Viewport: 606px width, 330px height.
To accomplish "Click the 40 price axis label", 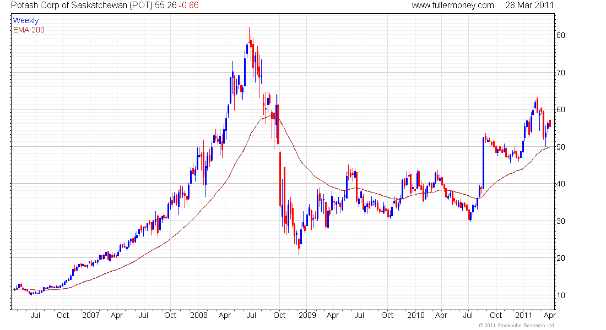I will click(x=560, y=184).
